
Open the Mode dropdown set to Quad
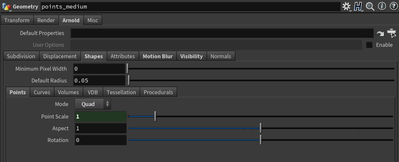pos(93,104)
